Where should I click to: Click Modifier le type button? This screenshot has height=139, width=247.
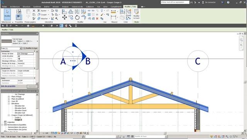click(x=30, y=48)
